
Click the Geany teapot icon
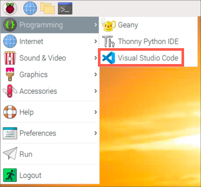pos(109,25)
